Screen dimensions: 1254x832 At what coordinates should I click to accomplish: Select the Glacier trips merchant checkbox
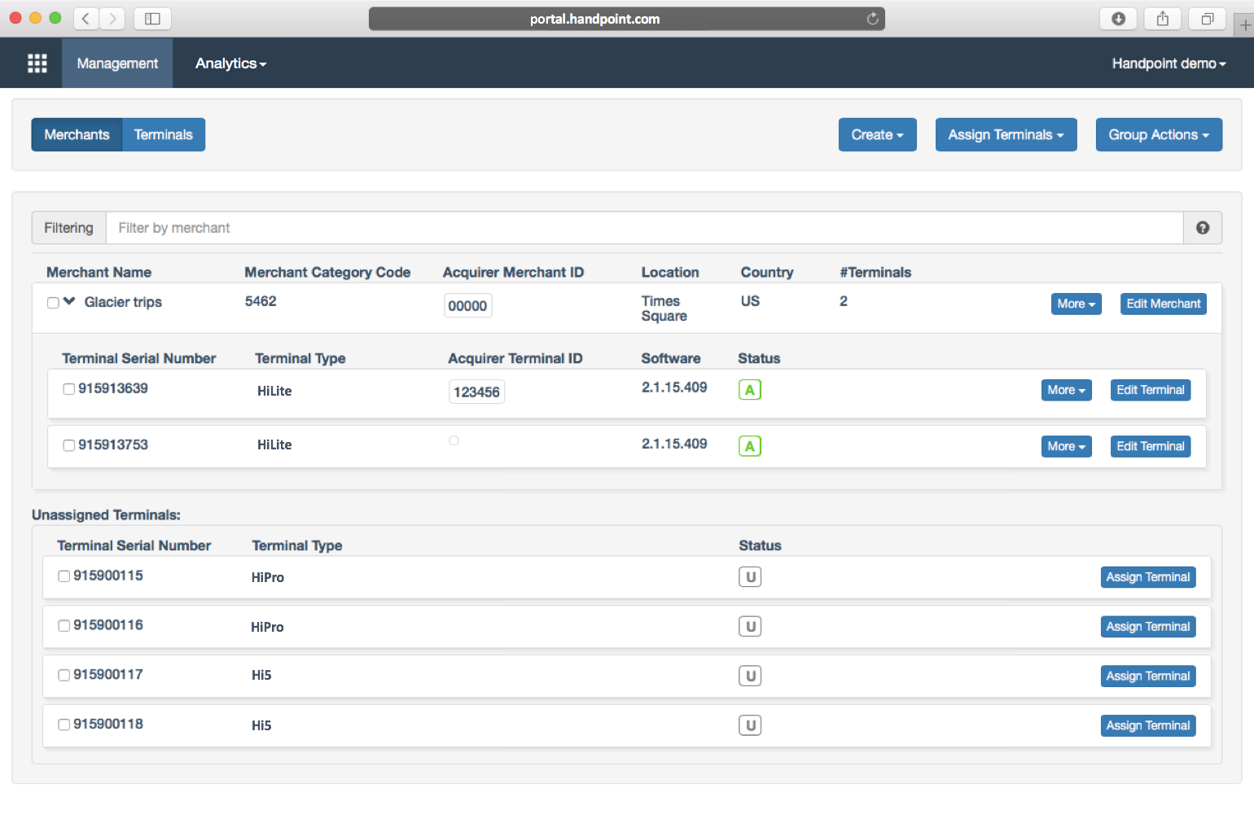point(53,303)
